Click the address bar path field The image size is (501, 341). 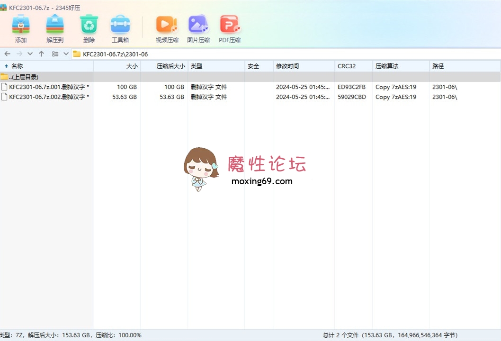click(286, 54)
